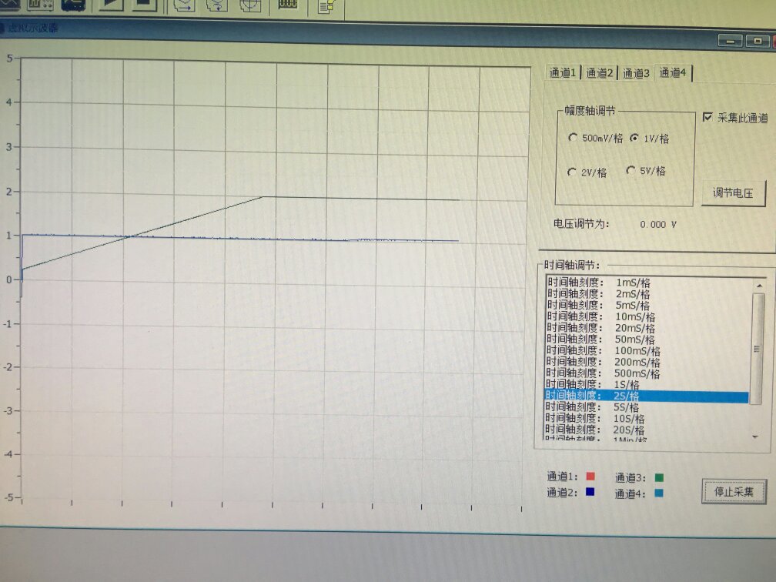Select the 20S/格 time scale row
The height and width of the screenshot is (582, 776).
tap(647, 430)
